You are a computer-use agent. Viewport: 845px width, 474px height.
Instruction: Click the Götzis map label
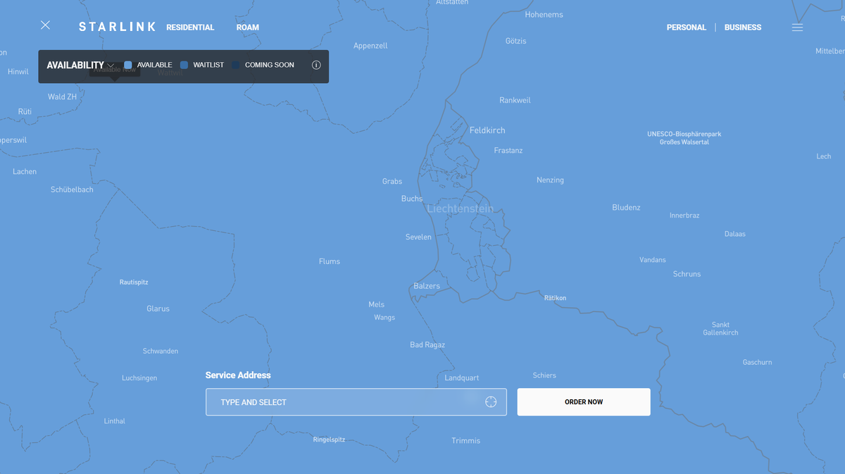pyautogui.click(x=516, y=41)
